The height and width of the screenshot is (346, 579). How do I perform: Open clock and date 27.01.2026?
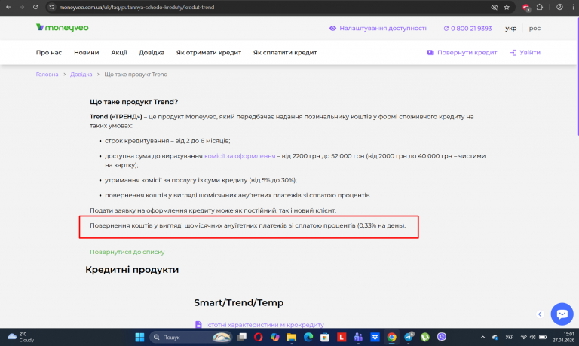click(563, 337)
